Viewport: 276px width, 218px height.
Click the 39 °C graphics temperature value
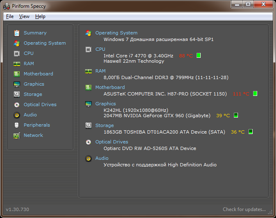[223, 116]
